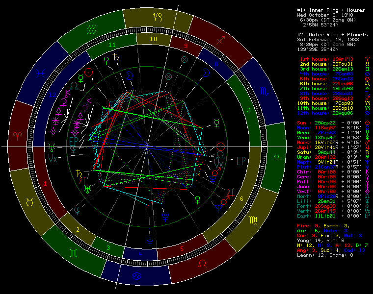This screenshot has height=294, width=373.
Task: Click the '#2: Outer Ring + Planets' heading
Action: [333, 35]
